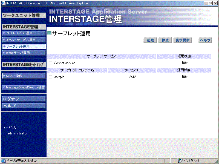Click the process ID value 2612
The image size is (219, 164).
point(132,77)
